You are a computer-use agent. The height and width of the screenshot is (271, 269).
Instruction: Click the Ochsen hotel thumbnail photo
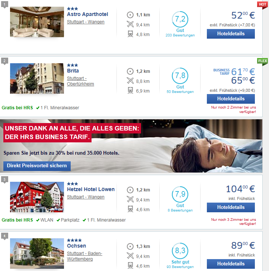[x=37, y=254]
